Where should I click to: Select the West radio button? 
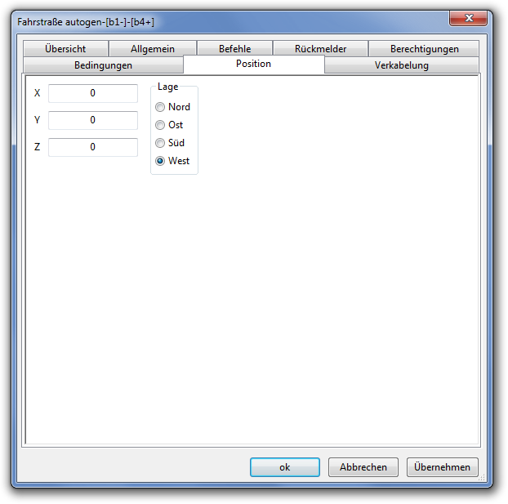click(x=172, y=161)
